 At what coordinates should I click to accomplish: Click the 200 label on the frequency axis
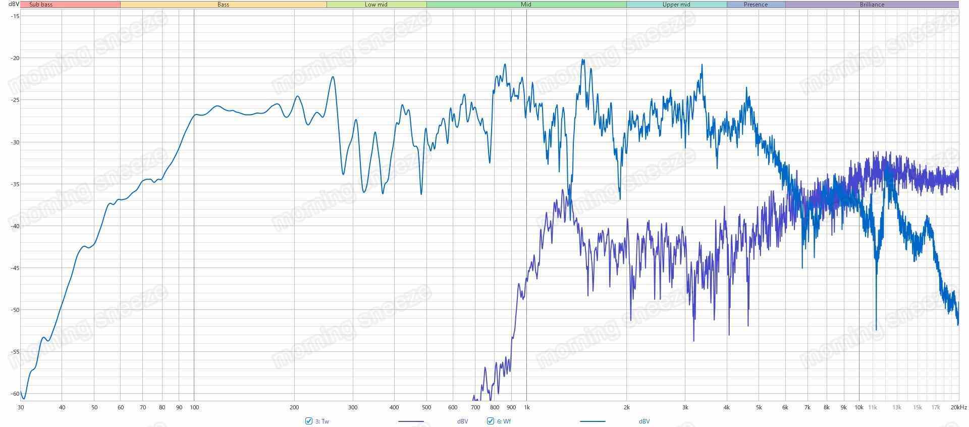pyautogui.click(x=294, y=407)
